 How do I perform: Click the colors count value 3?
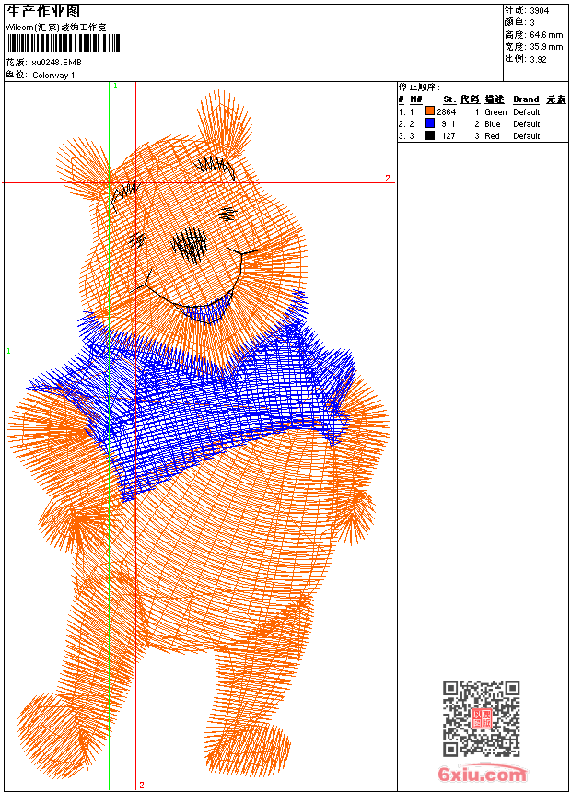[x=532, y=23]
